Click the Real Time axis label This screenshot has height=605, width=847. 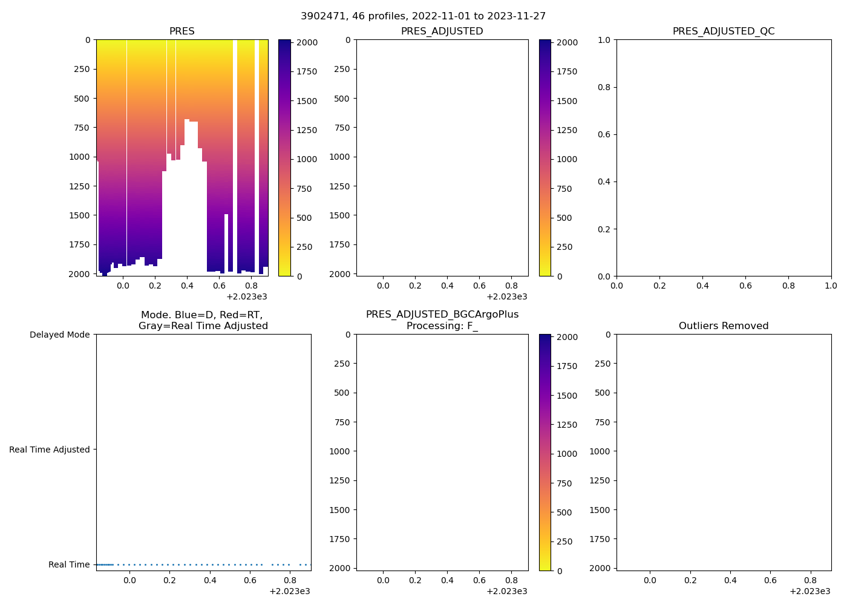coord(69,564)
